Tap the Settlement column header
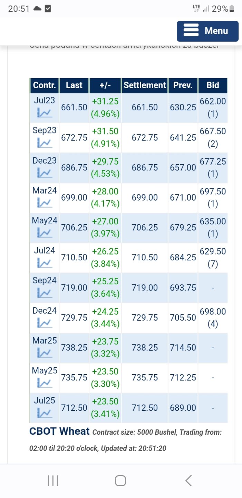242x498 pixels. coord(145,85)
